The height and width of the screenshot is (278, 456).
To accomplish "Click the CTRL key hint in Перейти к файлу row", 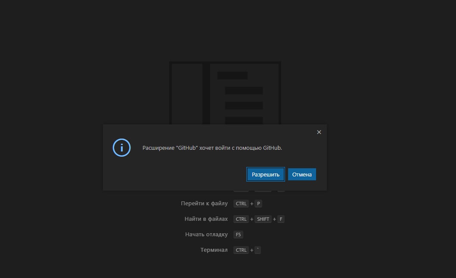I will tap(241, 204).
